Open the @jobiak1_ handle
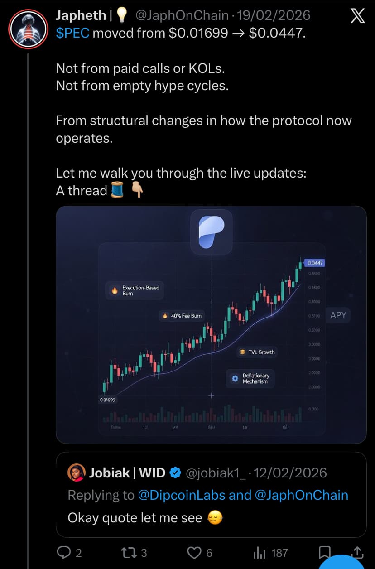The width and height of the screenshot is (375, 569). pyautogui.click(x=216, y=473)
